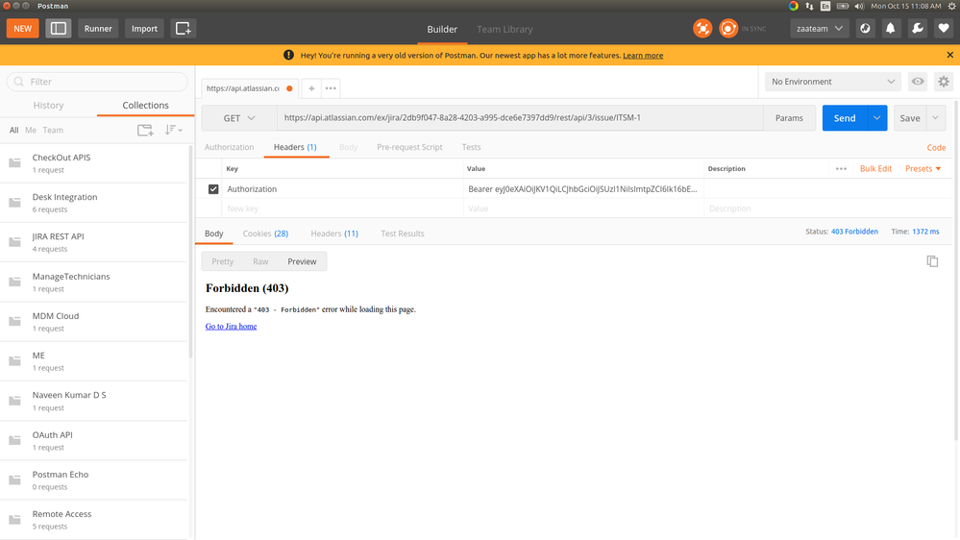Viewport: 960px width, 540px height.
Task: Click the OAuth API folder icon
Action: pyautogui.click(x=14, y=440)
